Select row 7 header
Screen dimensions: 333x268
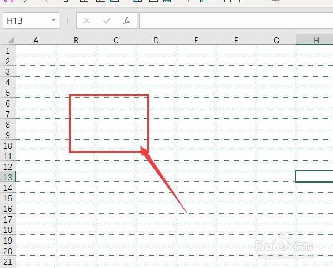8,113
